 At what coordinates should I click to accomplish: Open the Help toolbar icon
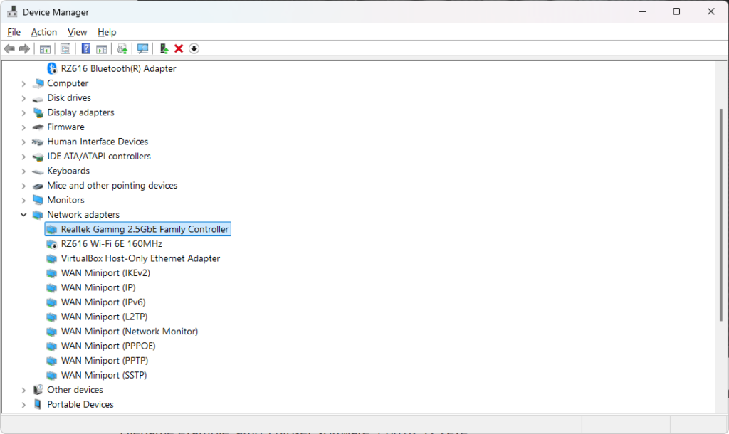[x=85, y=48]
